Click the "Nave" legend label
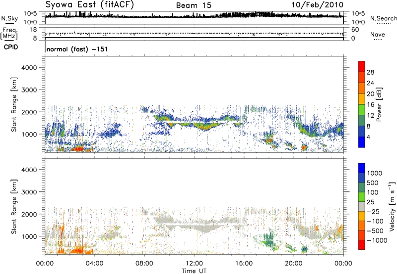Image resolution: width=397 pixels, height=274 pixels. [378, 34]
